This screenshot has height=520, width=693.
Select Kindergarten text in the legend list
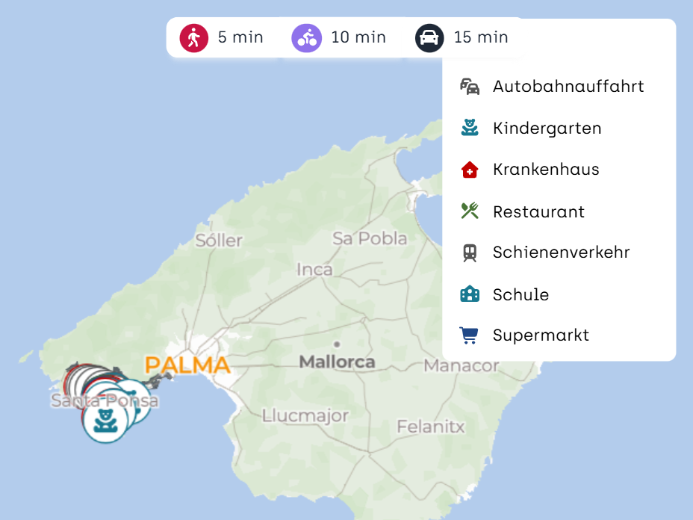click(x=547, y=129)
